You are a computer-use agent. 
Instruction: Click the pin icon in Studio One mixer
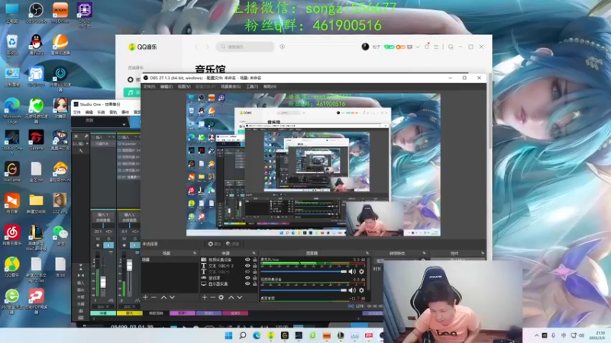(x=86, y=136)
